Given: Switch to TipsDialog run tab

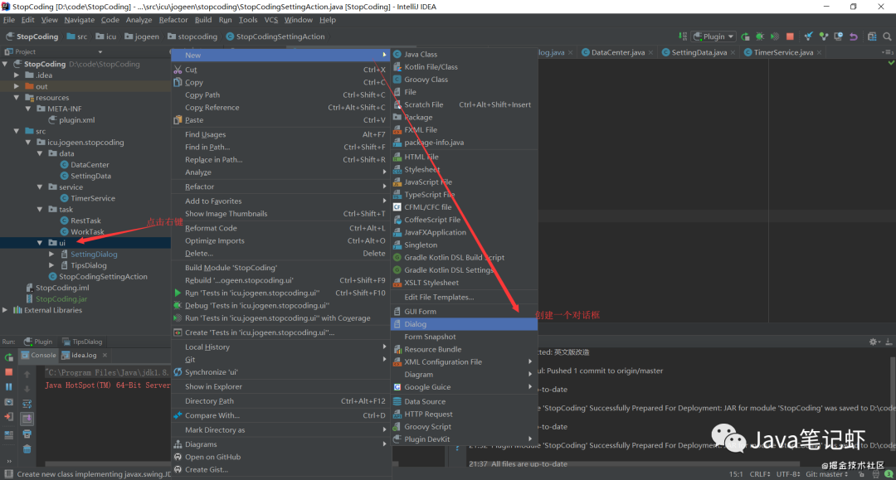Looking at the screenshot, I should [82, 342].
